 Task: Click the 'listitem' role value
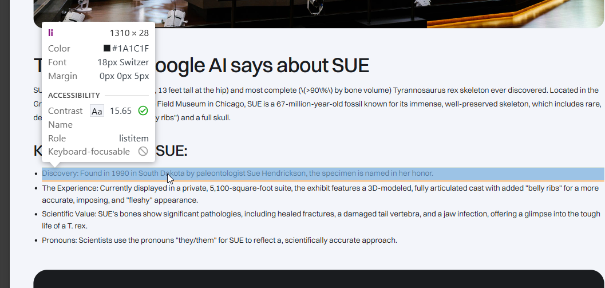click(x=133, y=138)
